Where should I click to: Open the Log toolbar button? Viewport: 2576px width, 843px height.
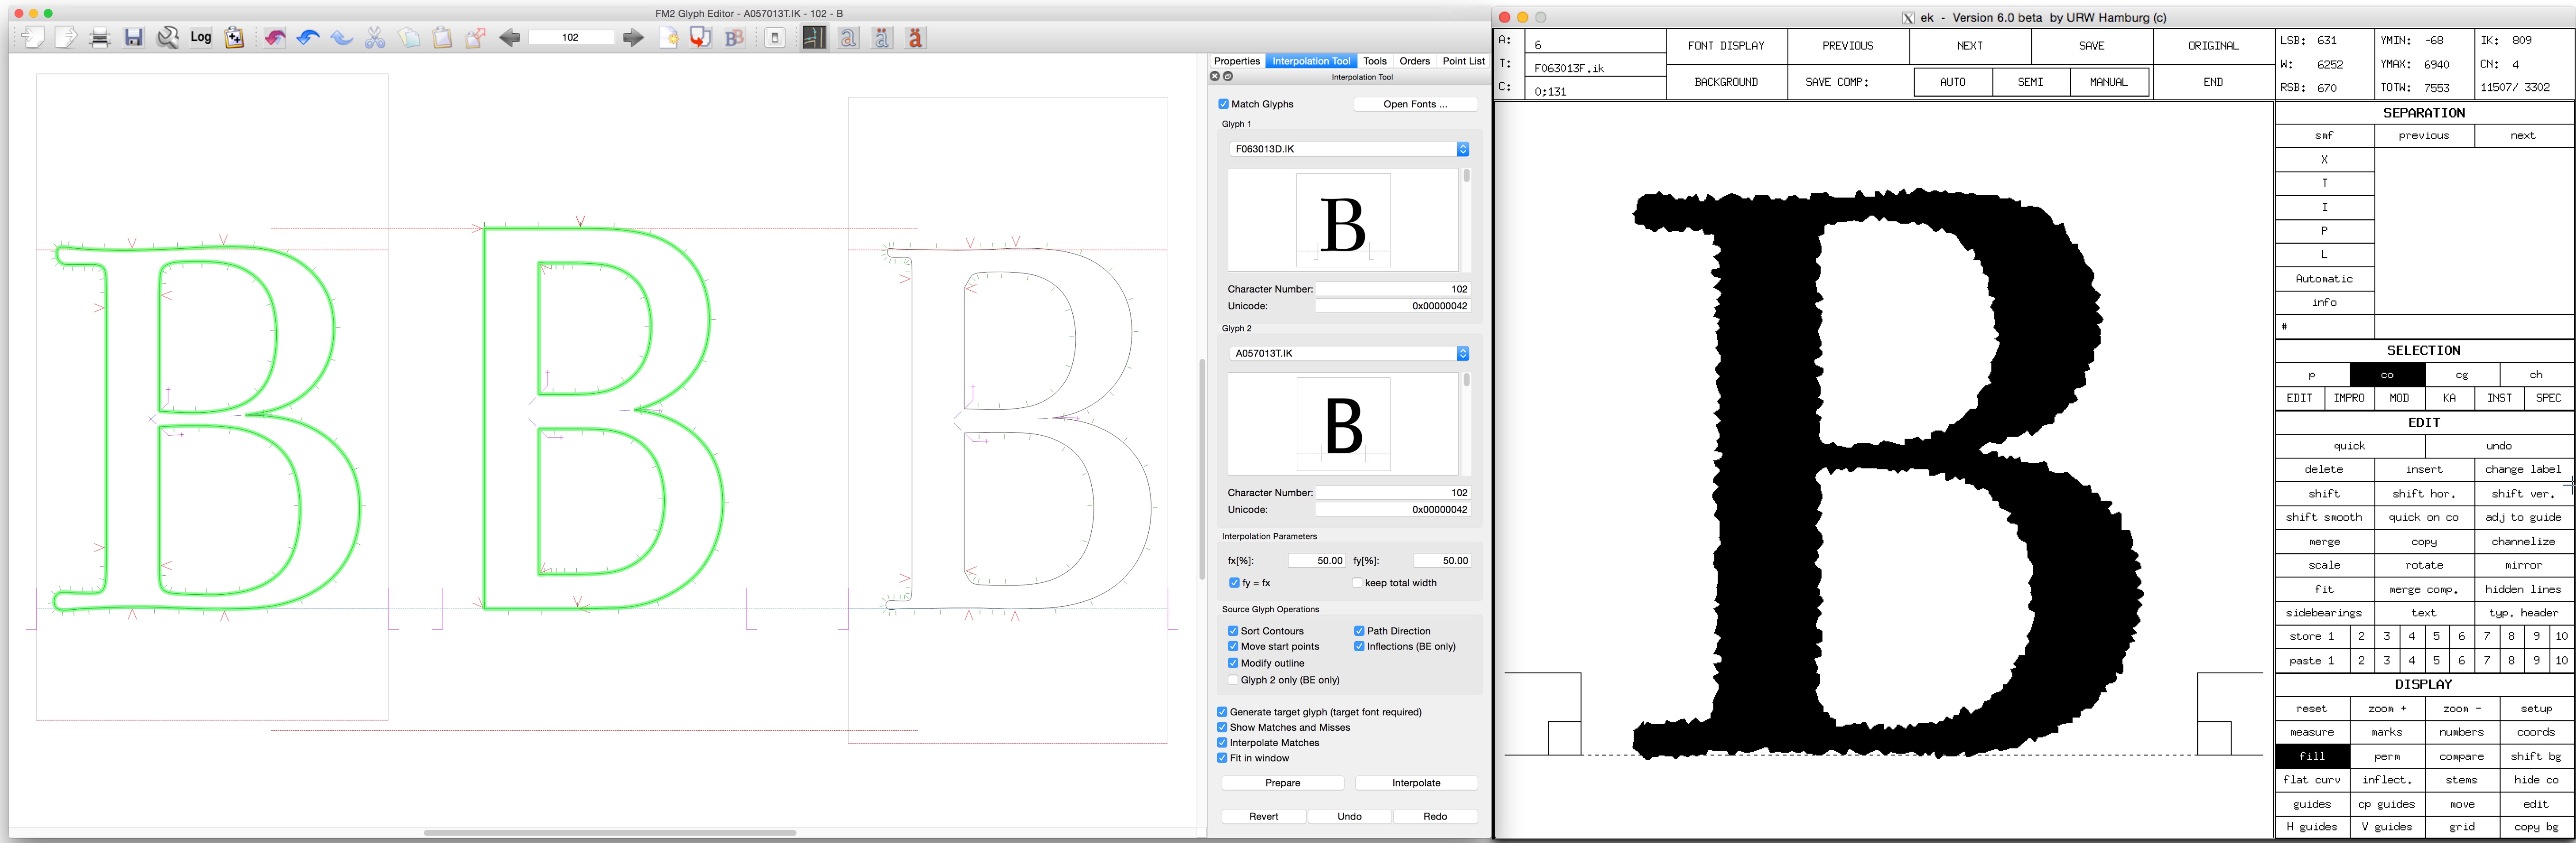tap(201, 38)
